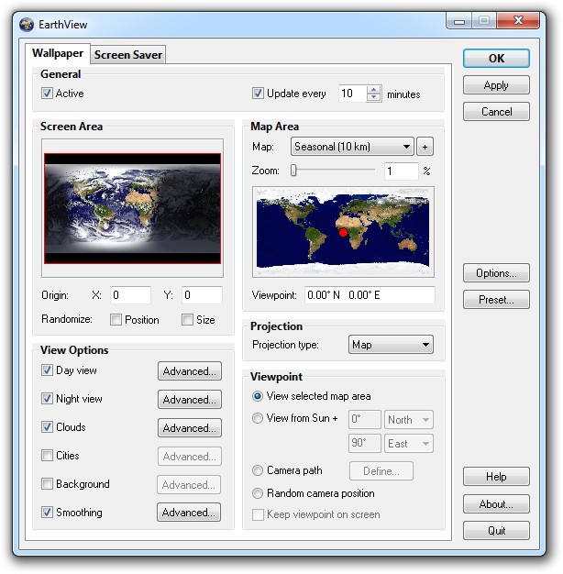Uncheck the Day view option

(47, 370)
